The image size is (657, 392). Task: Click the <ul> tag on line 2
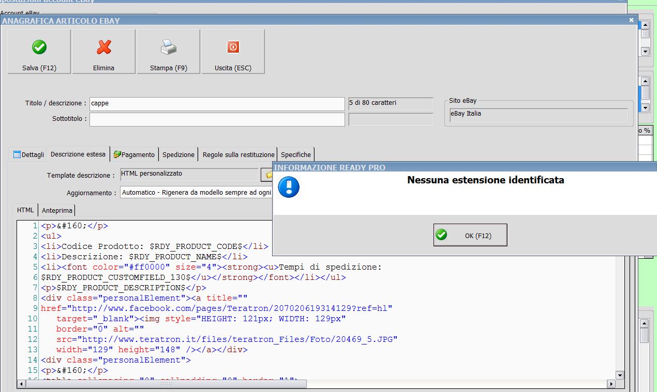51,236
